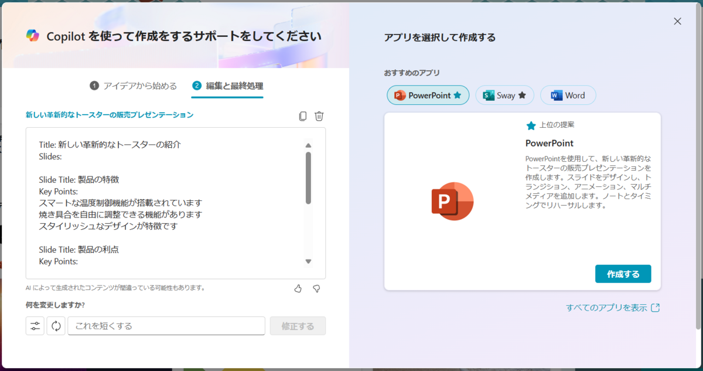Click the line スマートな温度制御機能が搭載されています
703x371 pixels.
coord(120,203)
